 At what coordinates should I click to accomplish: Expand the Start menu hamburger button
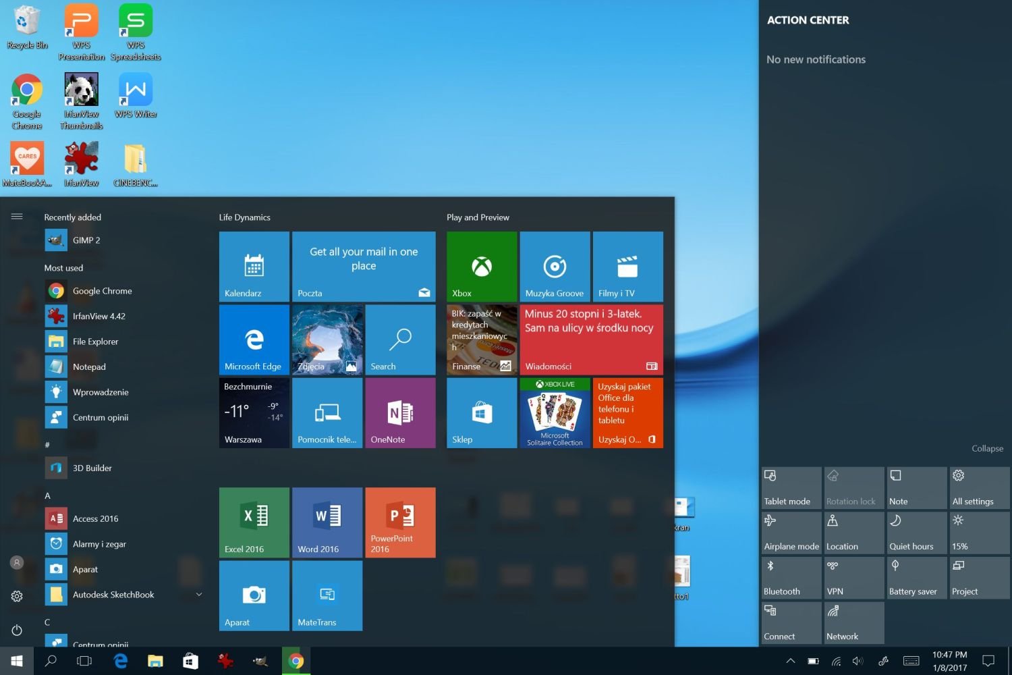point(17,217)
